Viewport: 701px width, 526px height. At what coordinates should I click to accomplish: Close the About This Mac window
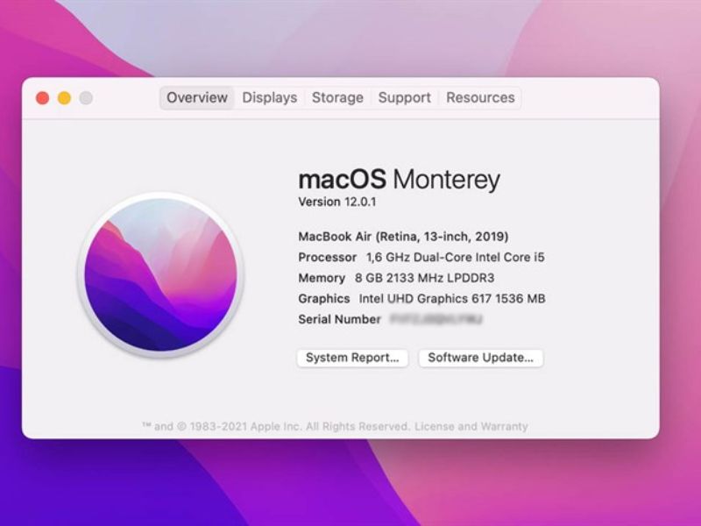pos(42,98)
